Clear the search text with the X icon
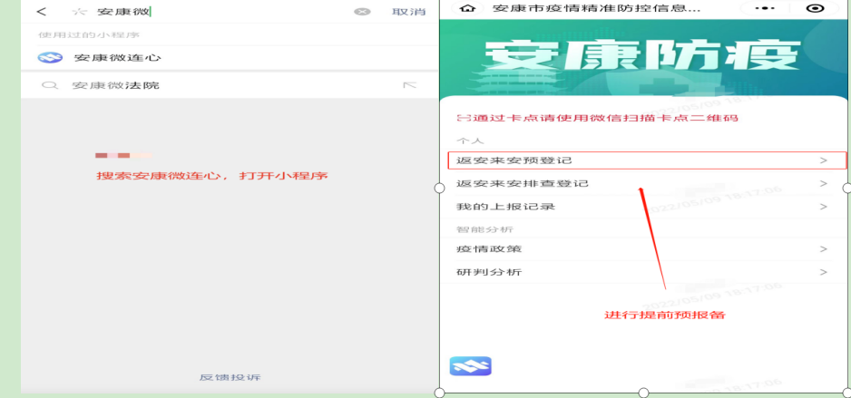The width and height of the screenshot is (851, 398). point(362,12)
